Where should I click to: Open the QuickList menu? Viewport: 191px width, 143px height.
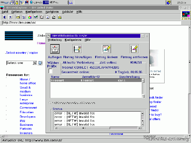pyautogui.click(x=67, y=12)
